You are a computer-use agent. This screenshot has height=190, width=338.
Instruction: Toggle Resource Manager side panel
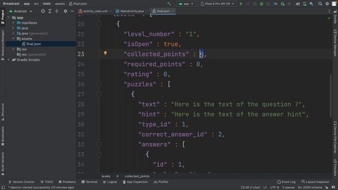3,45
